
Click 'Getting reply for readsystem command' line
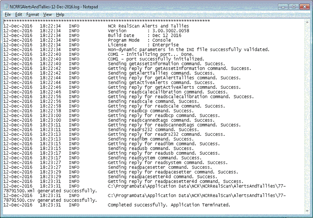pos(168,163)
